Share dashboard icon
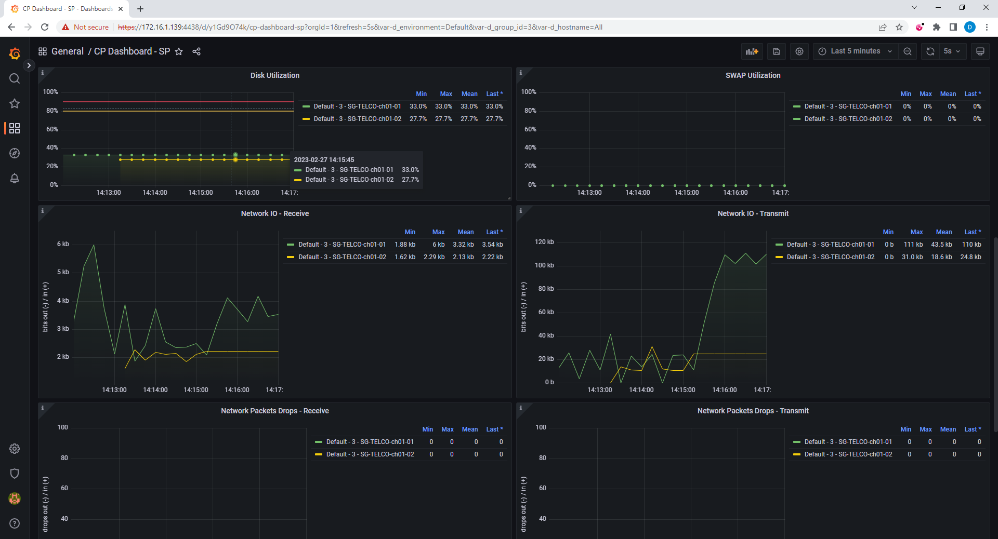998x539 pixels. tap(196, 51)
